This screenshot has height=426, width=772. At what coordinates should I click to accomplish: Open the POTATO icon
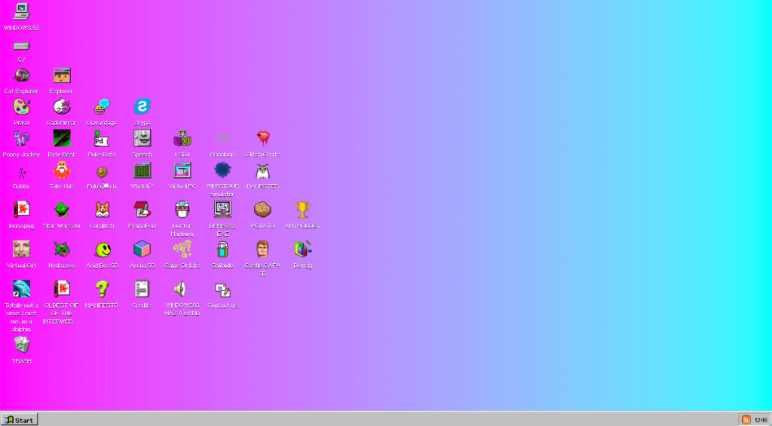click(263, 210)
